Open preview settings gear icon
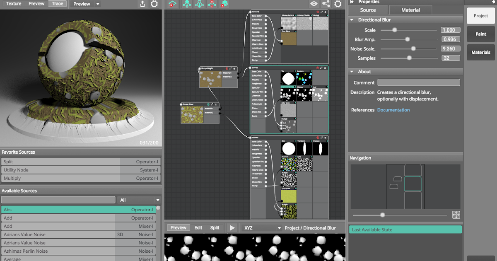Screen dimensions: 497x261 coord(154,4)
